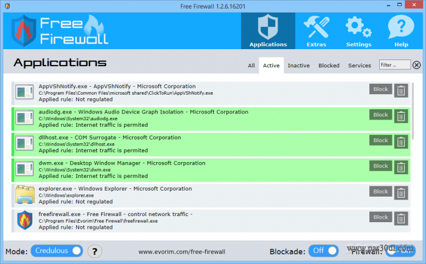The width and height of the screenshot is (426, 264).
Task: Click the freefirewall.exe flame shield icon
Action: pyautogui.click(x=25, y=220)
